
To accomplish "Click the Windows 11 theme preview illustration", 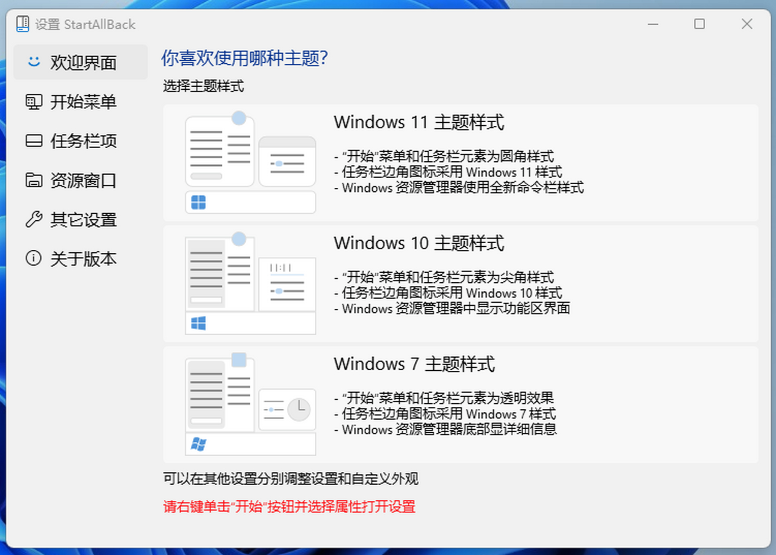I will [251, 163].
